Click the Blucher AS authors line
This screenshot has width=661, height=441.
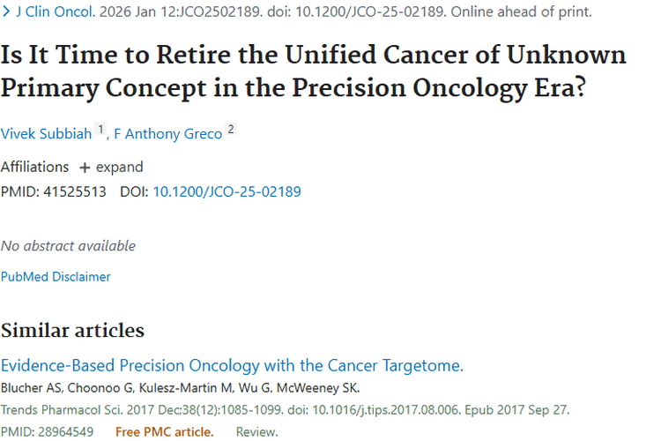(180, 388)
